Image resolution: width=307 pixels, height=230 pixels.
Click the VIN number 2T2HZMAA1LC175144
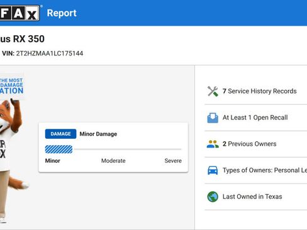[x=50, y=53]
